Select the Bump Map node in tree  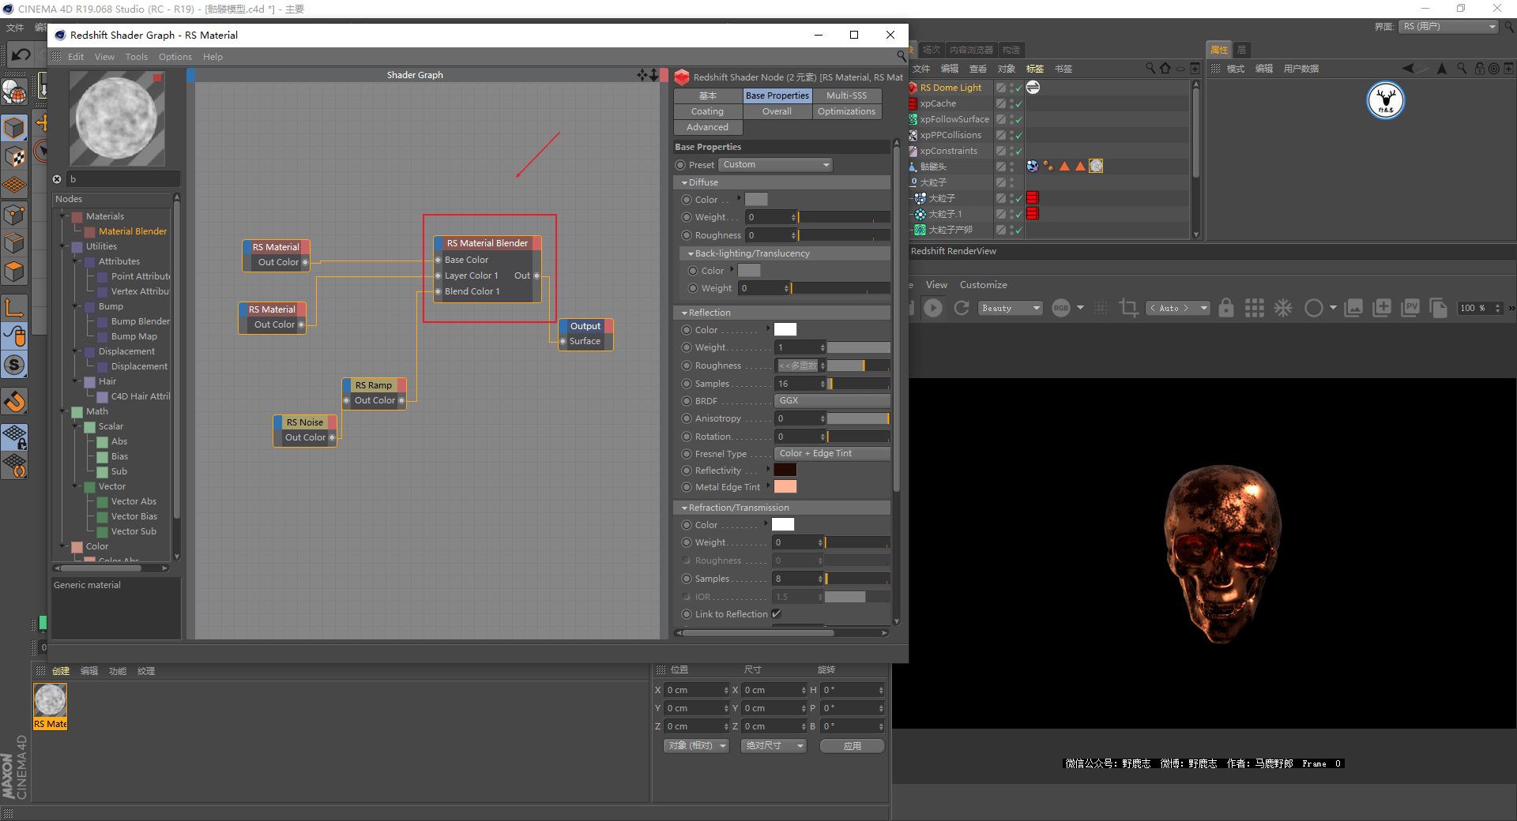click(x=134, y=336)
